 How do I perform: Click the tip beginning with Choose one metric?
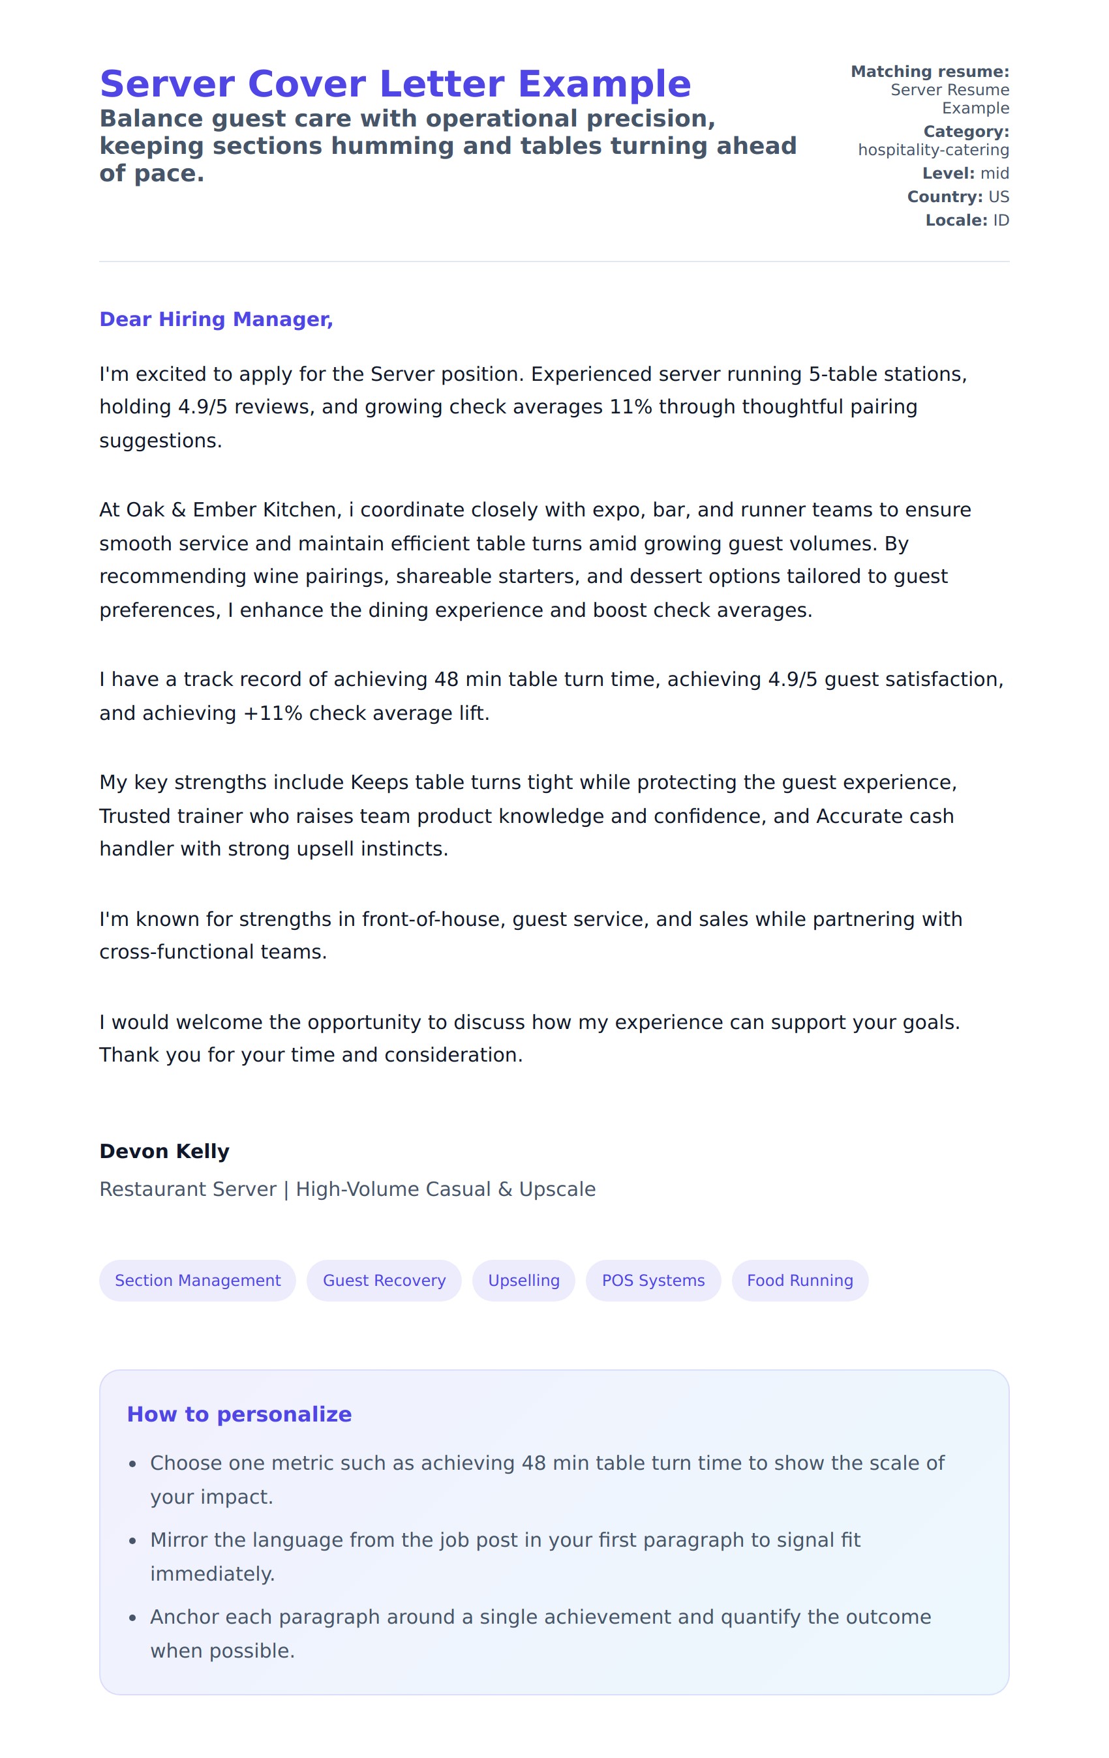click(547, 1479)
